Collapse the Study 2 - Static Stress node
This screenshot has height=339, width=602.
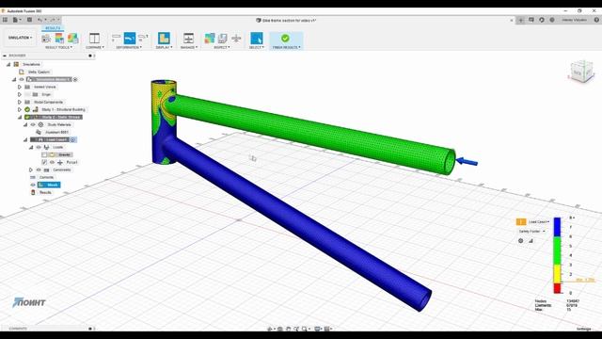[x=20, y=117]
